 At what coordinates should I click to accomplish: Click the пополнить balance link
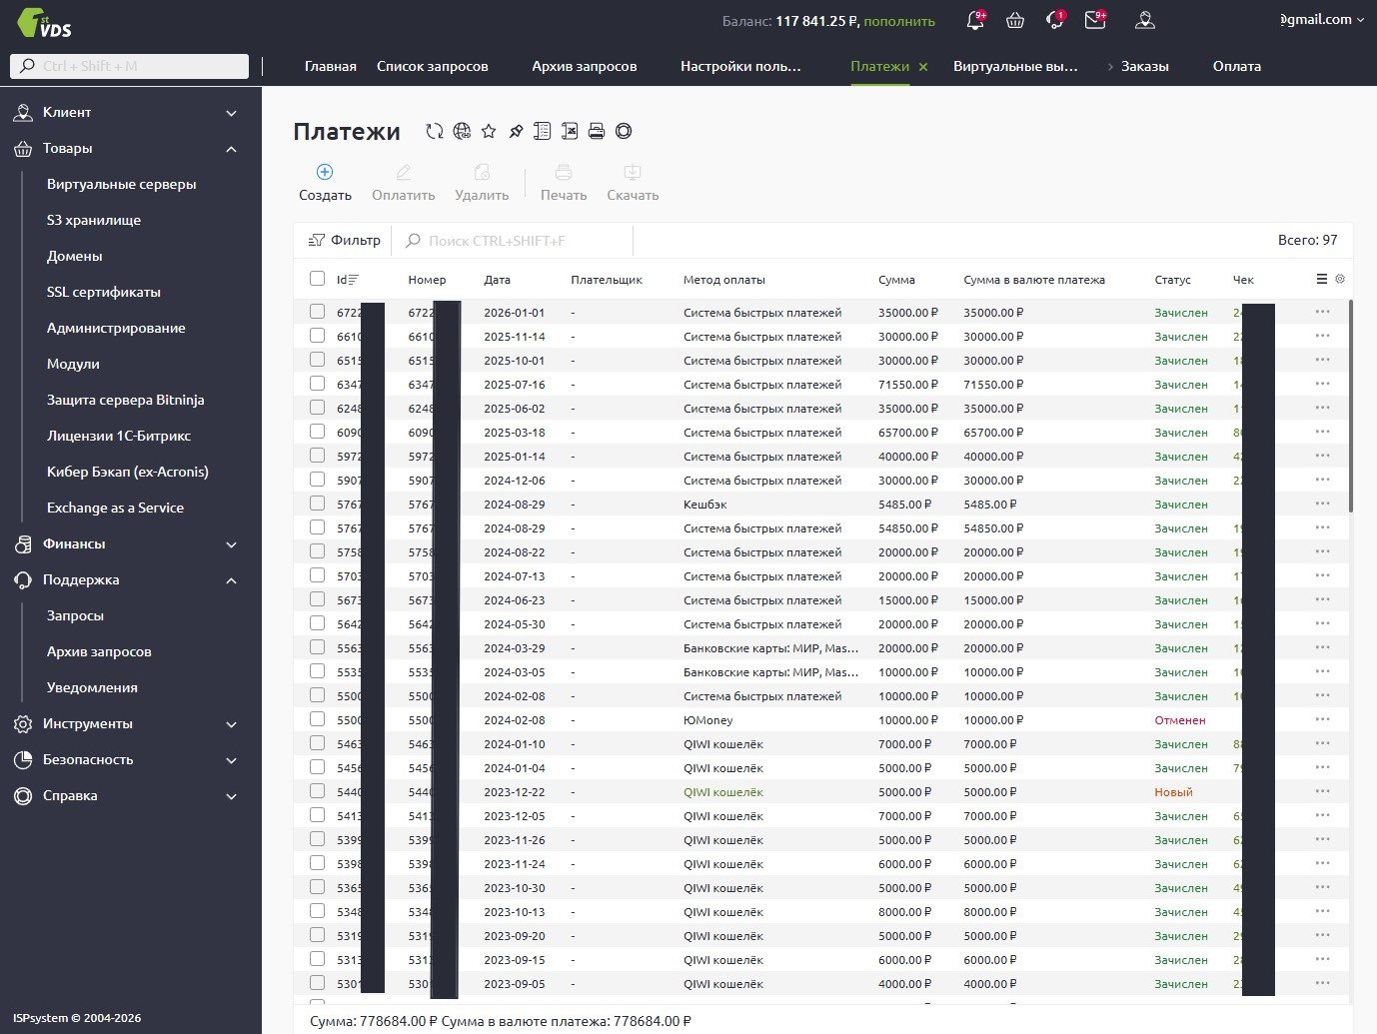click(x=899, y=21)
